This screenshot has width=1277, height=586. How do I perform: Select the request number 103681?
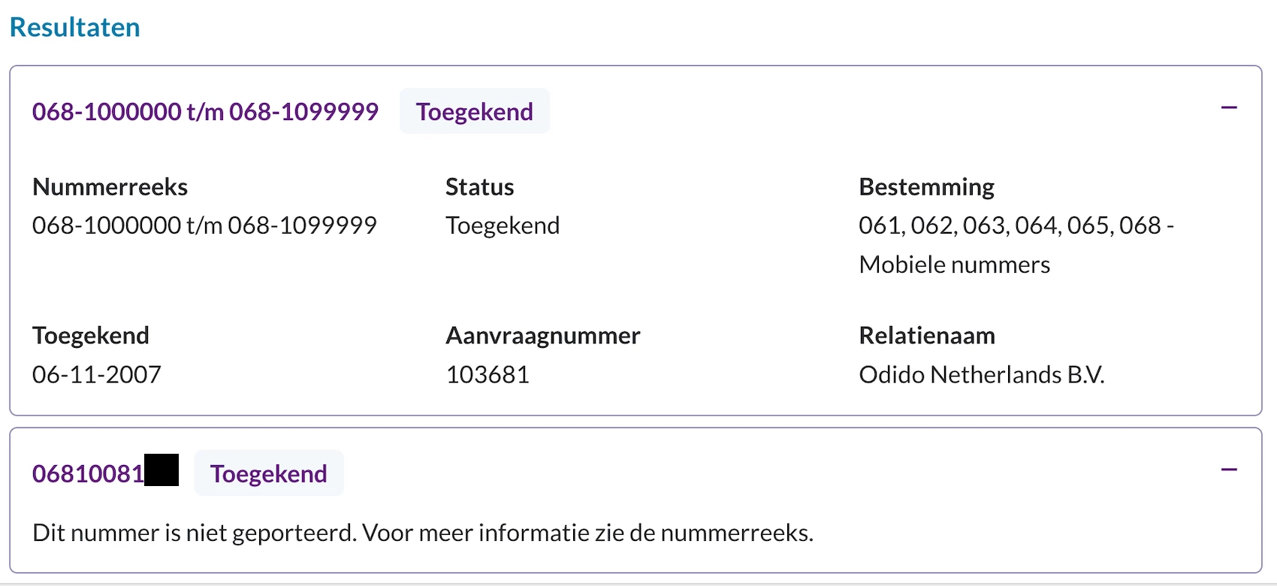coord(488,374)
